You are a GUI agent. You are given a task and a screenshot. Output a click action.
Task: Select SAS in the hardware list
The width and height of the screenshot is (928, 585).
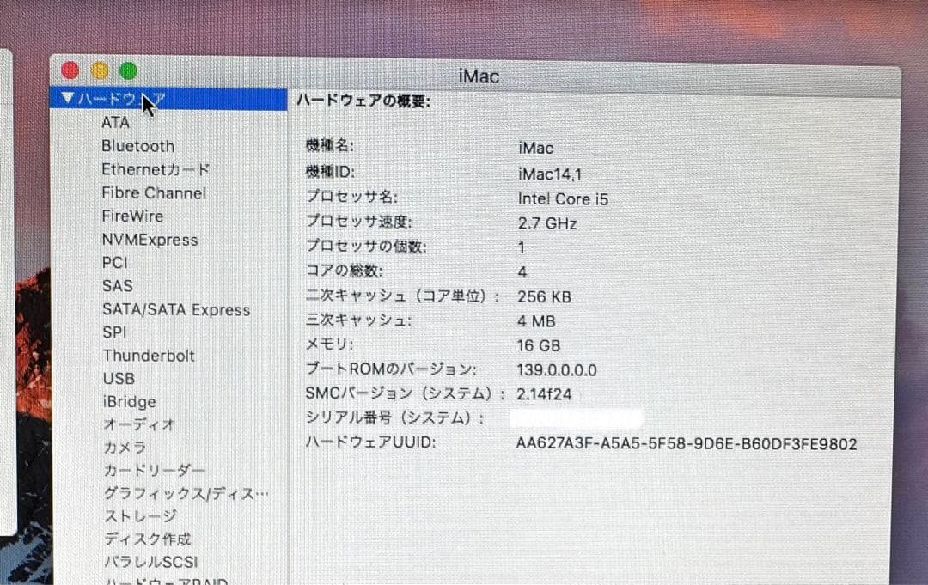[118, 285]
